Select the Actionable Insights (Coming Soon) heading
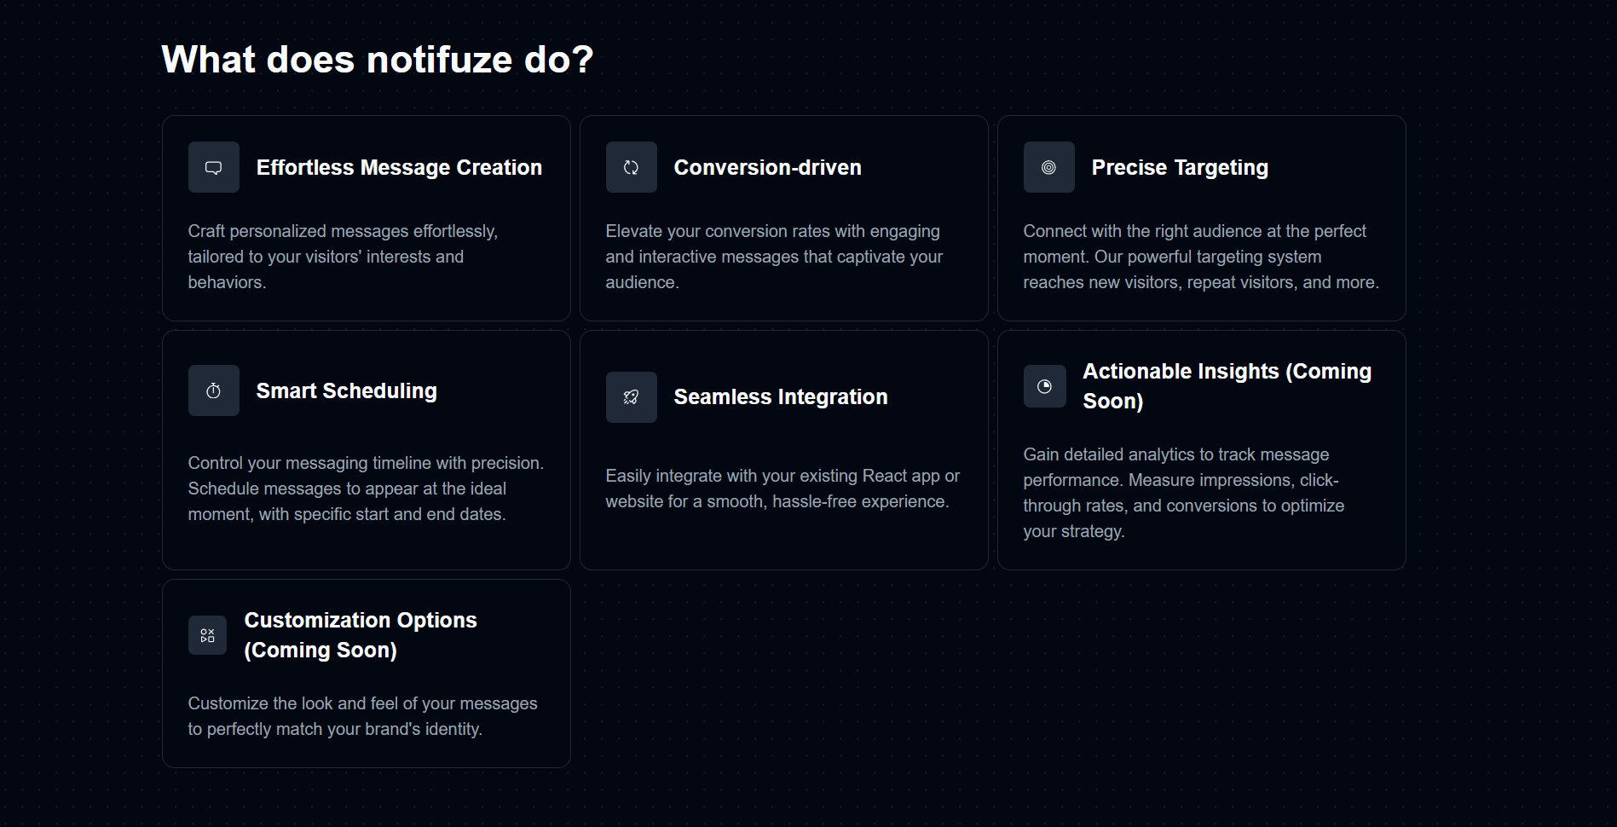The width and height of the screenshot is (1617, 827). 1227,386
